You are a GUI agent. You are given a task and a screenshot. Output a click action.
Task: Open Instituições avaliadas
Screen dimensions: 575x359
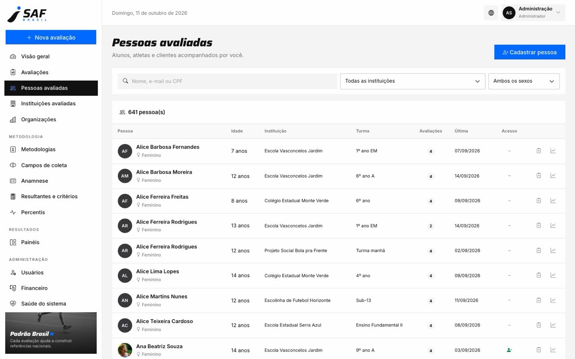[51, 103]
